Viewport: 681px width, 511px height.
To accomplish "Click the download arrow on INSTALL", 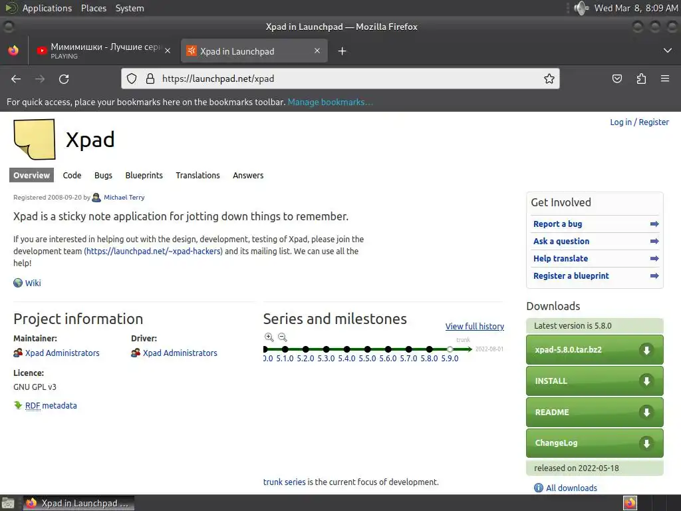I will 646,381.
